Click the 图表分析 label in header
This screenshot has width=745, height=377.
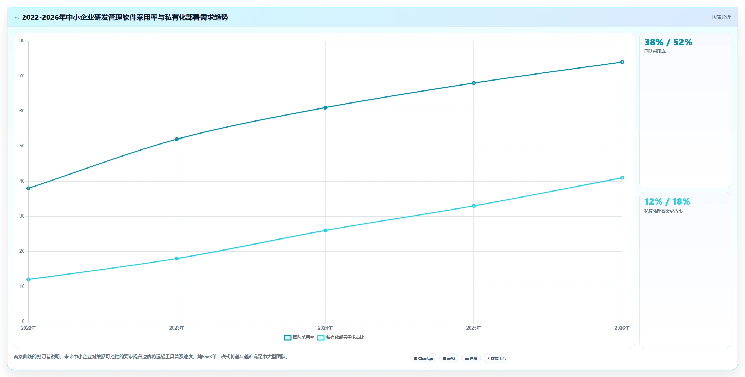tap(721, 17)
